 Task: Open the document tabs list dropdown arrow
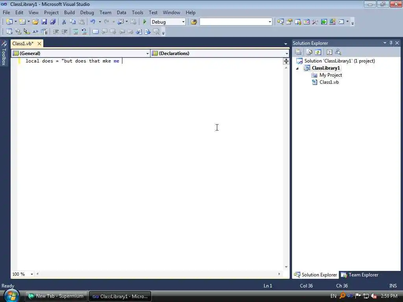286,44
